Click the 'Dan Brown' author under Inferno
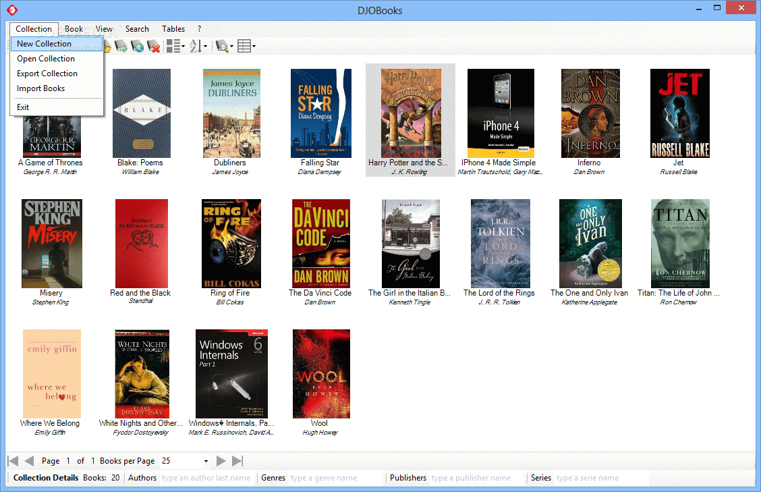 click(x=589, y=172)
